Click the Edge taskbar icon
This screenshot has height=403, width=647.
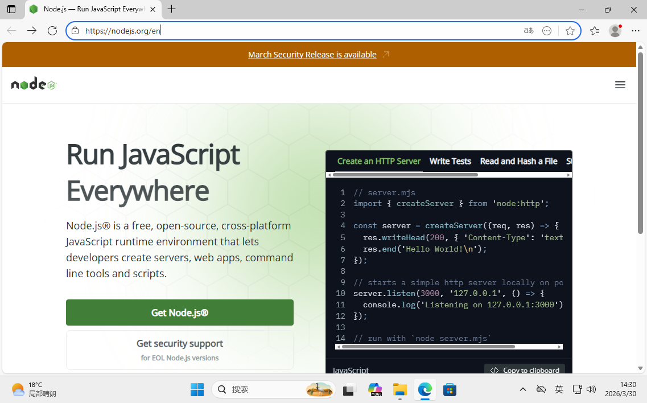425,389
